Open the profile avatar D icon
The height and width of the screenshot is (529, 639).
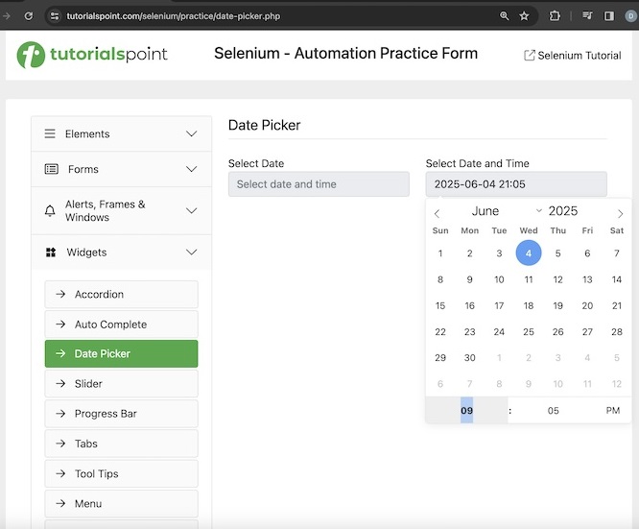tap(631, 16)
